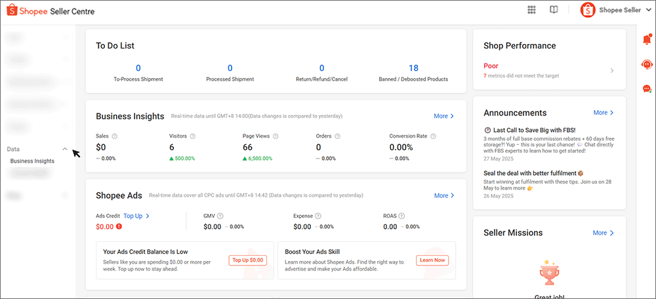
Task: Click the ROAS info help icon
Action: pos(401,216)
